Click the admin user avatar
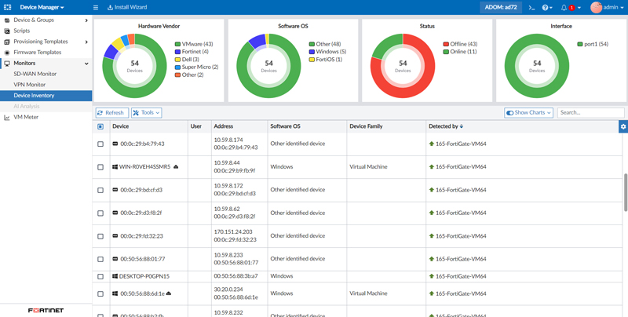Viewport: 628px width, 317px height. coord(596,7)
